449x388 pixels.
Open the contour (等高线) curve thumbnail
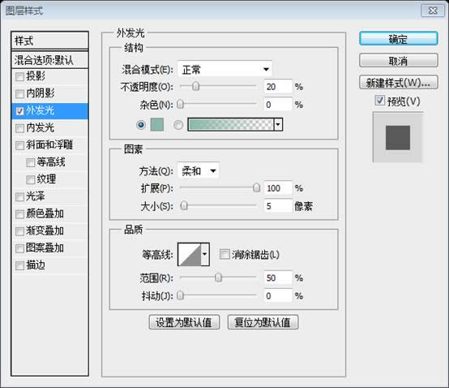tap(190, 254)
